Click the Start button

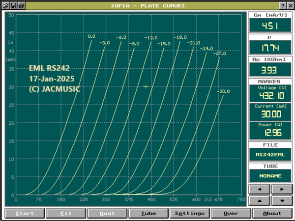[25, 213]
